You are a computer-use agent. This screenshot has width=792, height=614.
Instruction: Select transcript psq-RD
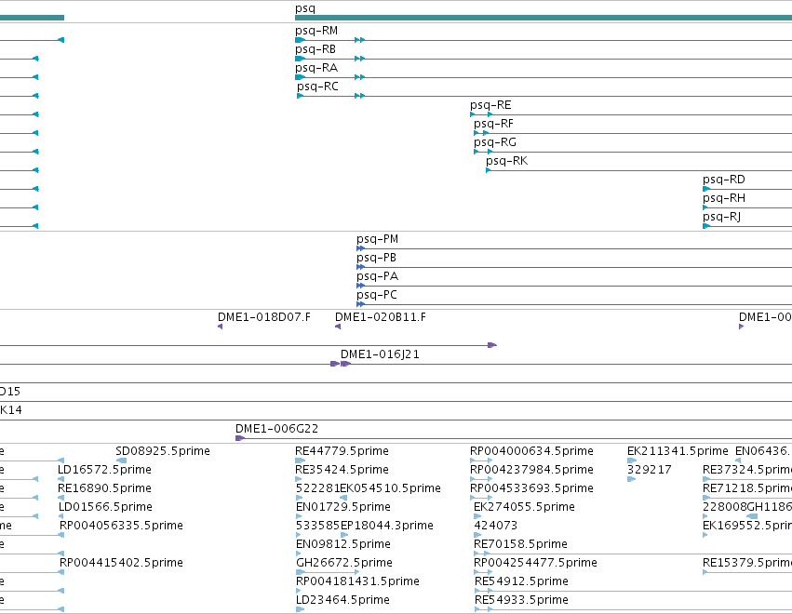pos(724,180)
